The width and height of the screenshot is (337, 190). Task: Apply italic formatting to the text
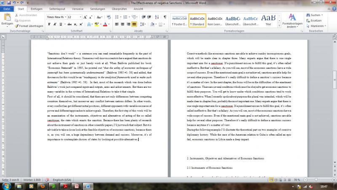[x=55, y=24]
